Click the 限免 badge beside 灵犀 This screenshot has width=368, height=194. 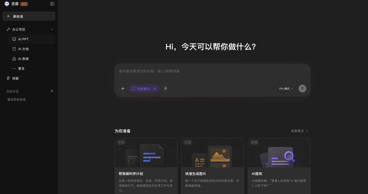pyautogui.click(x=24, y=4)
